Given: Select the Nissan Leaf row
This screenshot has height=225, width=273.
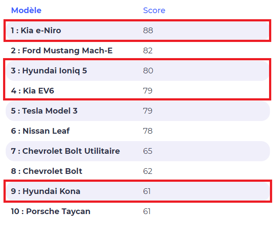Looking at the screenshot, I should coord(138,131).
